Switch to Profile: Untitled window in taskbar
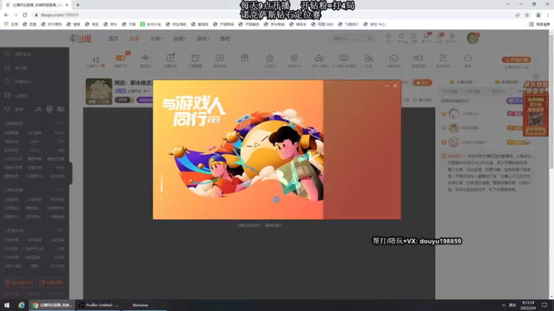The image size is (554, 311). click(x=99, y=305)
